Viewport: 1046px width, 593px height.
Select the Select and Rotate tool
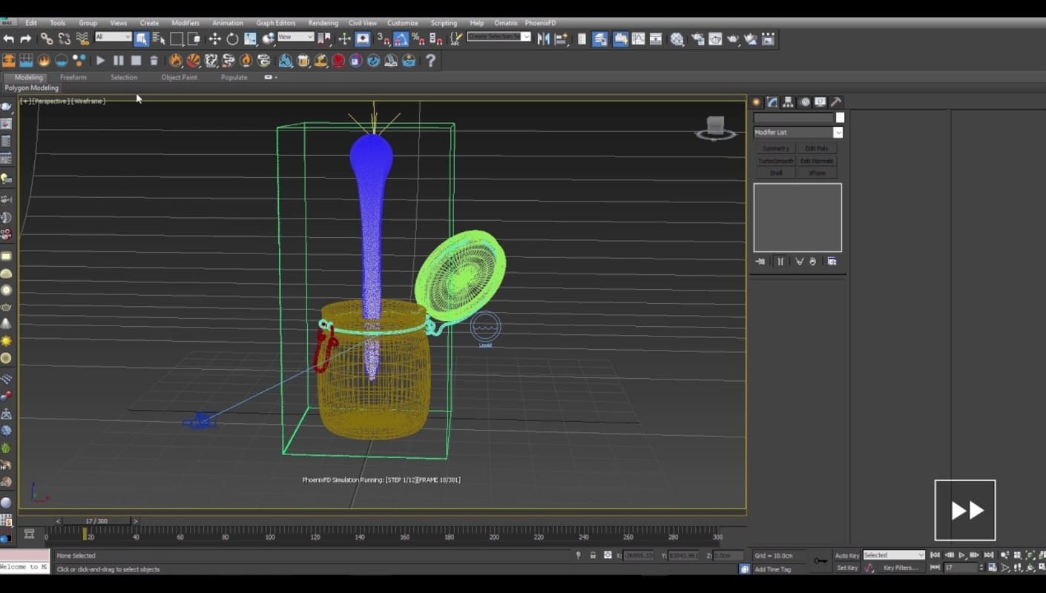pos(232,39)
